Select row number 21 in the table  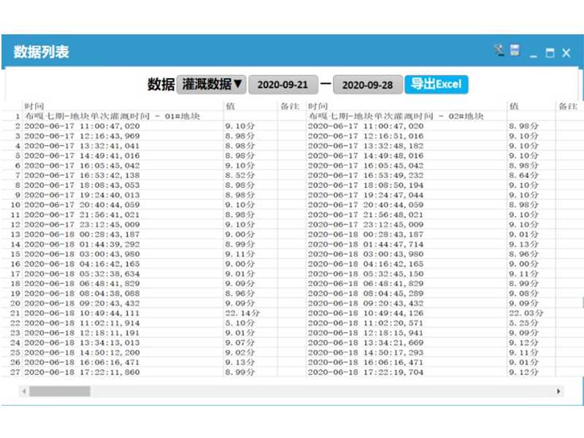tap(15, 313)
